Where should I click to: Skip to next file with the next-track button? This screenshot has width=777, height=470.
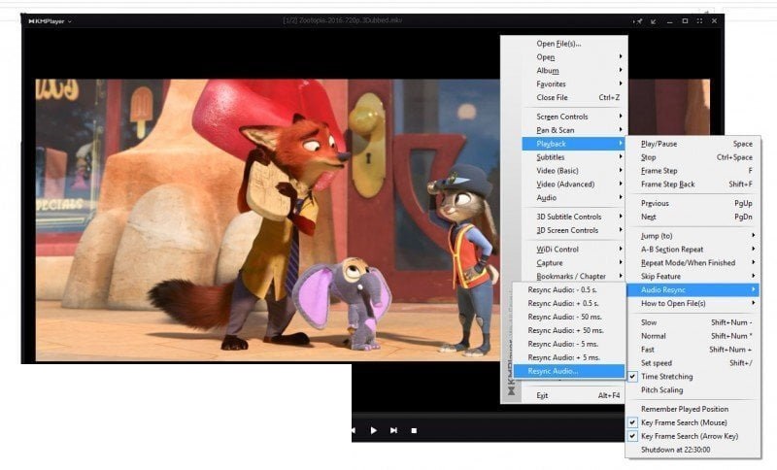(393, 430)
